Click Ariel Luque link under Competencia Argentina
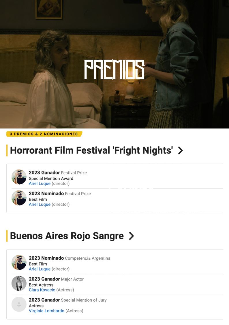 (40, 269)
